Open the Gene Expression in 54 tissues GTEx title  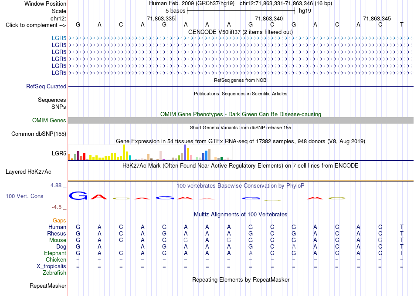pos(241,141)
